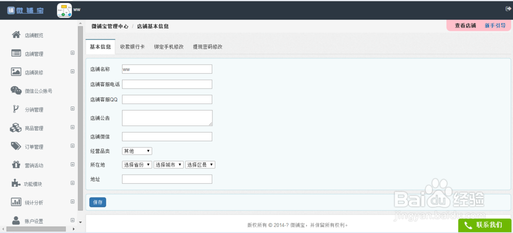This screenshot has width=513, height=233.
Task: Click the horizontal scrollbar at sidebar bottom
Action: coord(36,229)
